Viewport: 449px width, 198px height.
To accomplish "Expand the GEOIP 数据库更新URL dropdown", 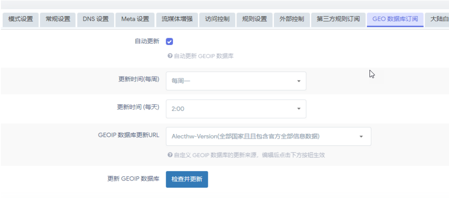I will 268,136.
